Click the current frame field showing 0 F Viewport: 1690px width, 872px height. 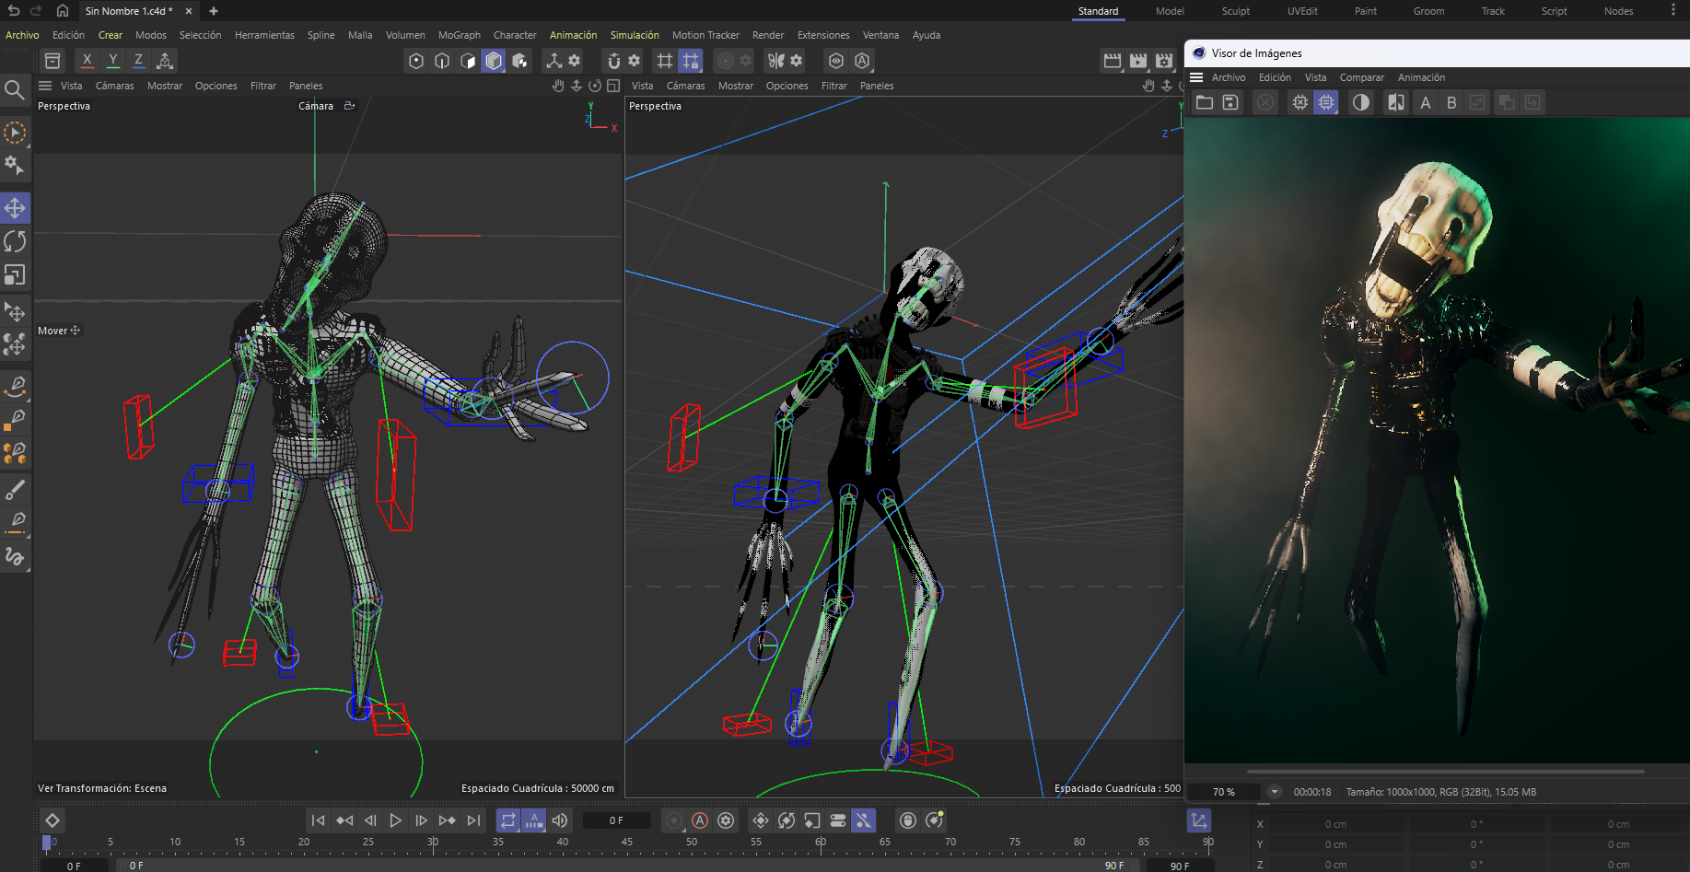616,820
